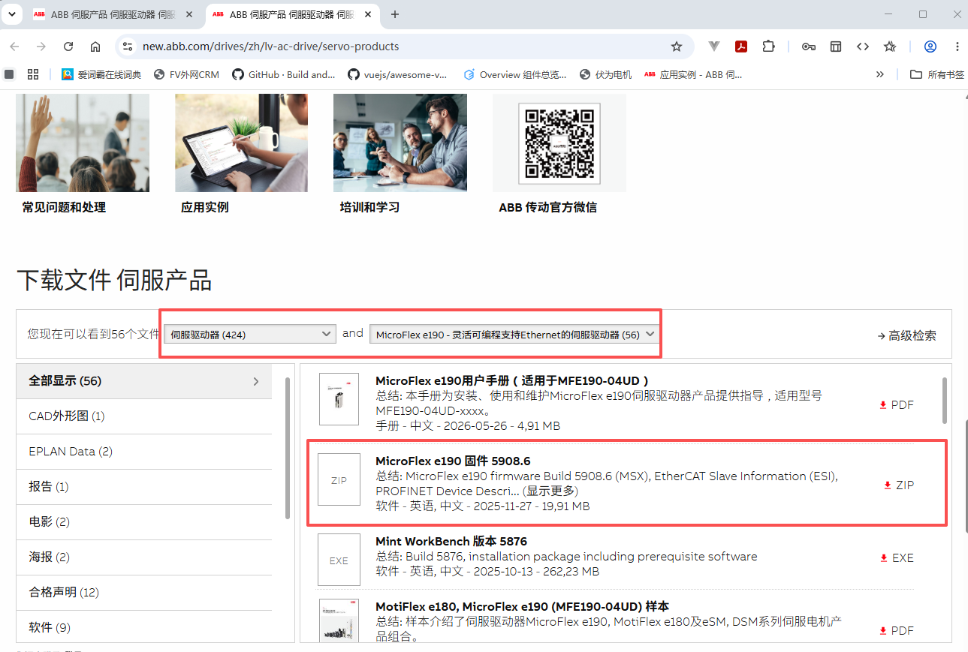Viewport: 968px width, 652px height.
Task: Click the code brackets toolbar icon
Action: coord(863,47)
